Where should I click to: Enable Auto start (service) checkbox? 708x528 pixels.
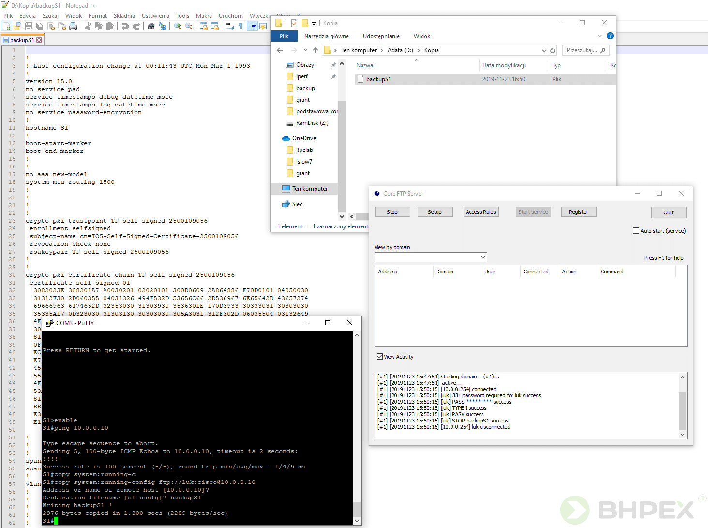point(636,231)
